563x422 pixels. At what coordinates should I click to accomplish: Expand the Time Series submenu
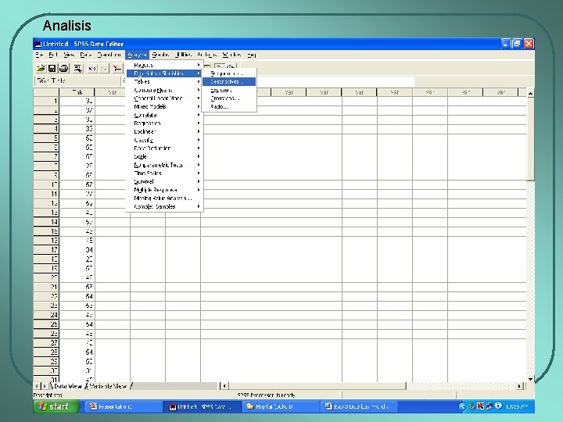pos(164,173)
